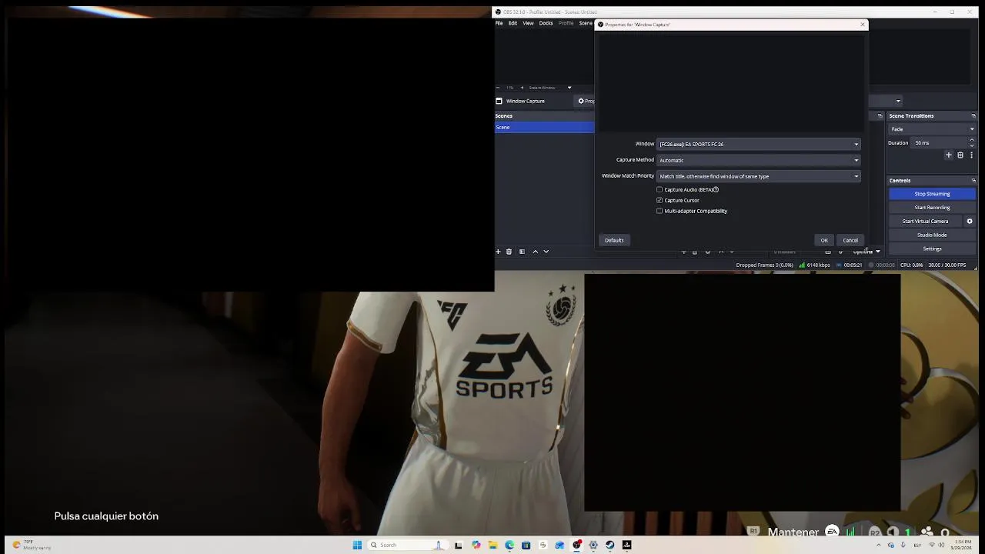Click OK in the Window Capture properties dialog

point(824,240)
